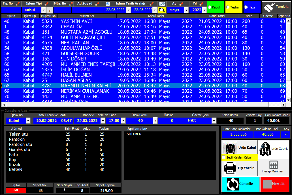Click the Ürün Kabul jacket icon
Image resolution: width=292 pixels, height=195 pixels.
230,147
